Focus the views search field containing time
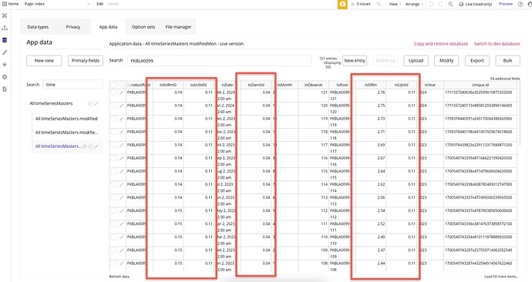Viewport: 532px width, 282px height. [x=72, y=85]
